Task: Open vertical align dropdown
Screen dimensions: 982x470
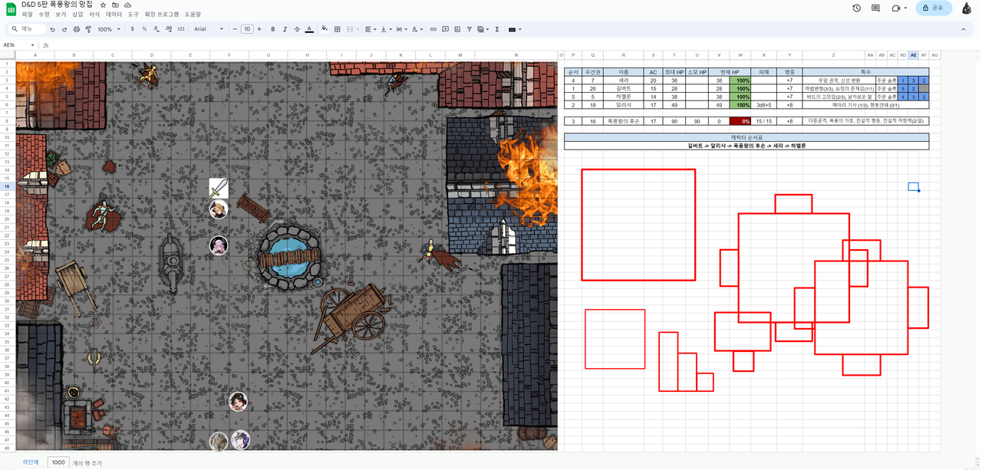Action: [x=386, y=29]
